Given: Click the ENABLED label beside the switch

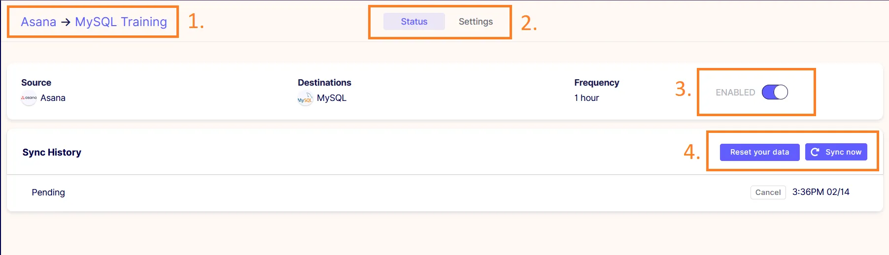Looking at the screenshot, I should (735, 93).
